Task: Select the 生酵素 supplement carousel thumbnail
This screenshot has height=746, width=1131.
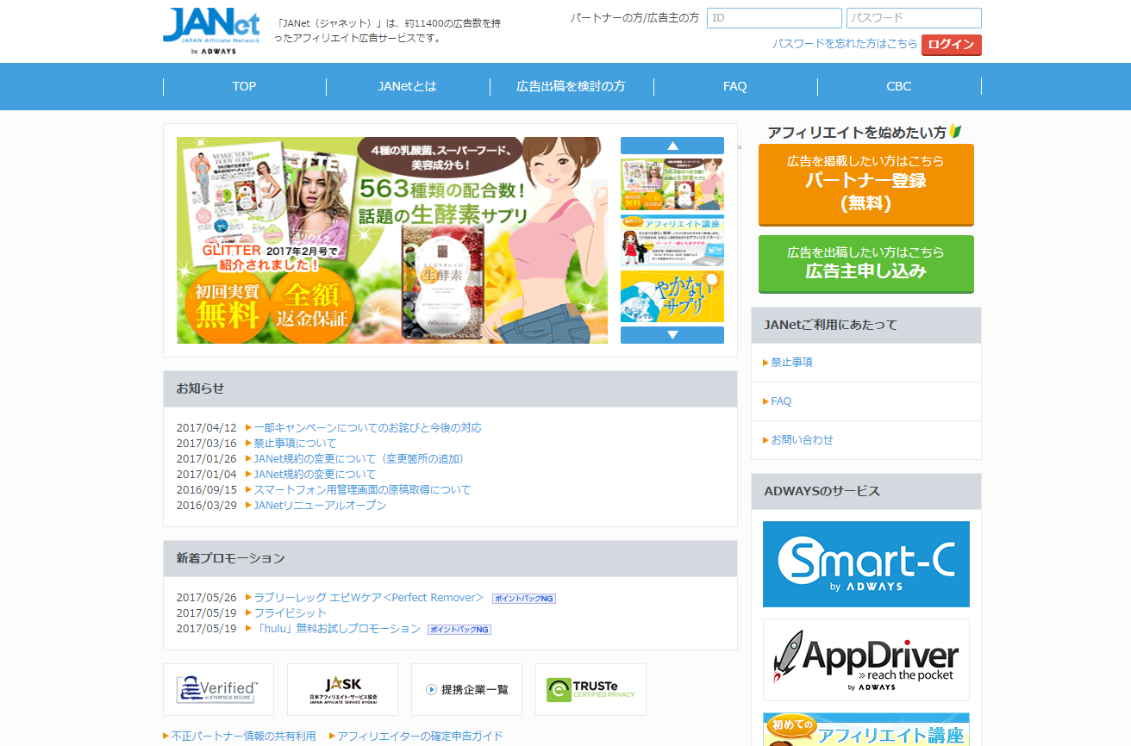Action: 672,183
